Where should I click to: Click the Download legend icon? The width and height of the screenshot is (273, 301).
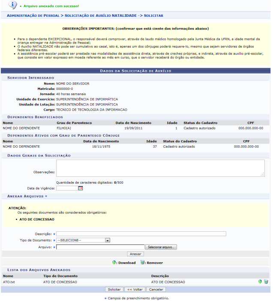[x=114, y=262]
